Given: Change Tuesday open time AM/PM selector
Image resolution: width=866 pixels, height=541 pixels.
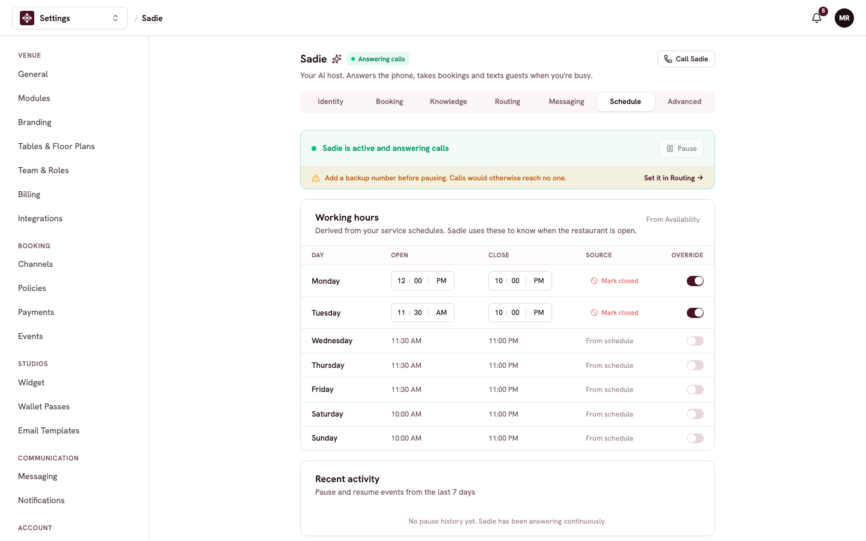Looking at the screenshot, I should click(x=441, y=313).
